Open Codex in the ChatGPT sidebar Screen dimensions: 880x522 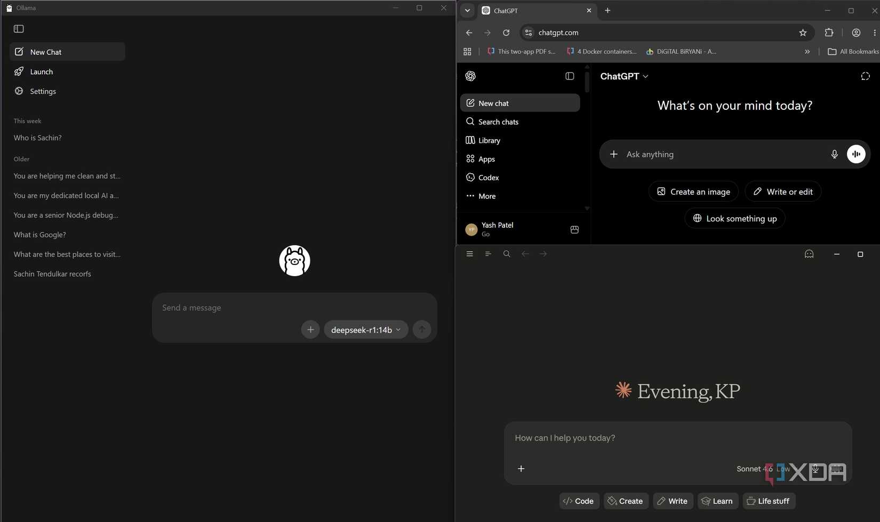(x=520, y=178)
